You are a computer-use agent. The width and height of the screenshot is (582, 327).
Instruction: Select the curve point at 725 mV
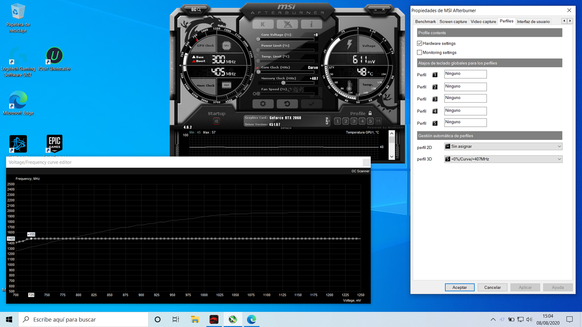point(31,238)
